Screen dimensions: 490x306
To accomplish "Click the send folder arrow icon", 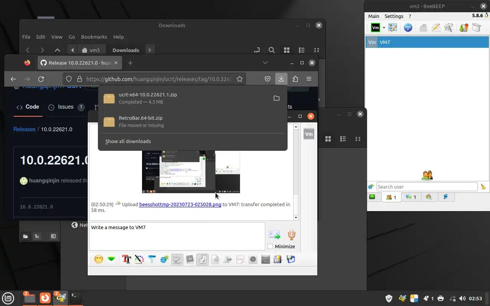I will point(228,259).
